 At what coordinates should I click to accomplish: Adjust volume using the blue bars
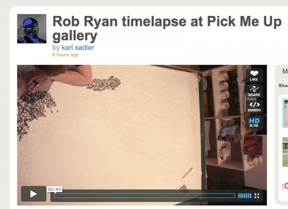coord(245,196)
